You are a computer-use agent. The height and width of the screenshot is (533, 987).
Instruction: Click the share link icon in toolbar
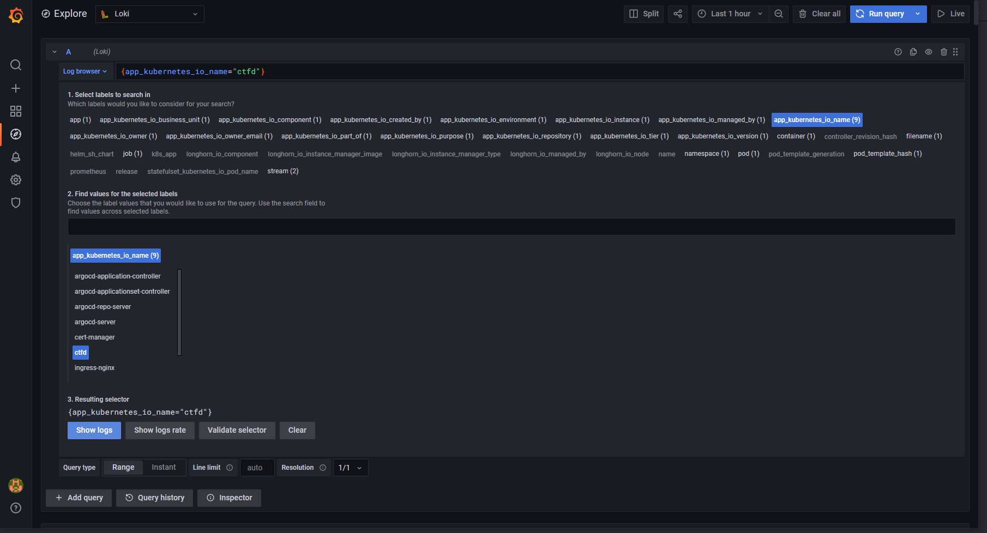point(677,14)
